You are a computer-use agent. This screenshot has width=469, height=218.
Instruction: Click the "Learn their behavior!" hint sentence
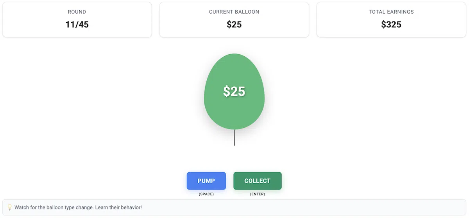(x=118, y=207)
